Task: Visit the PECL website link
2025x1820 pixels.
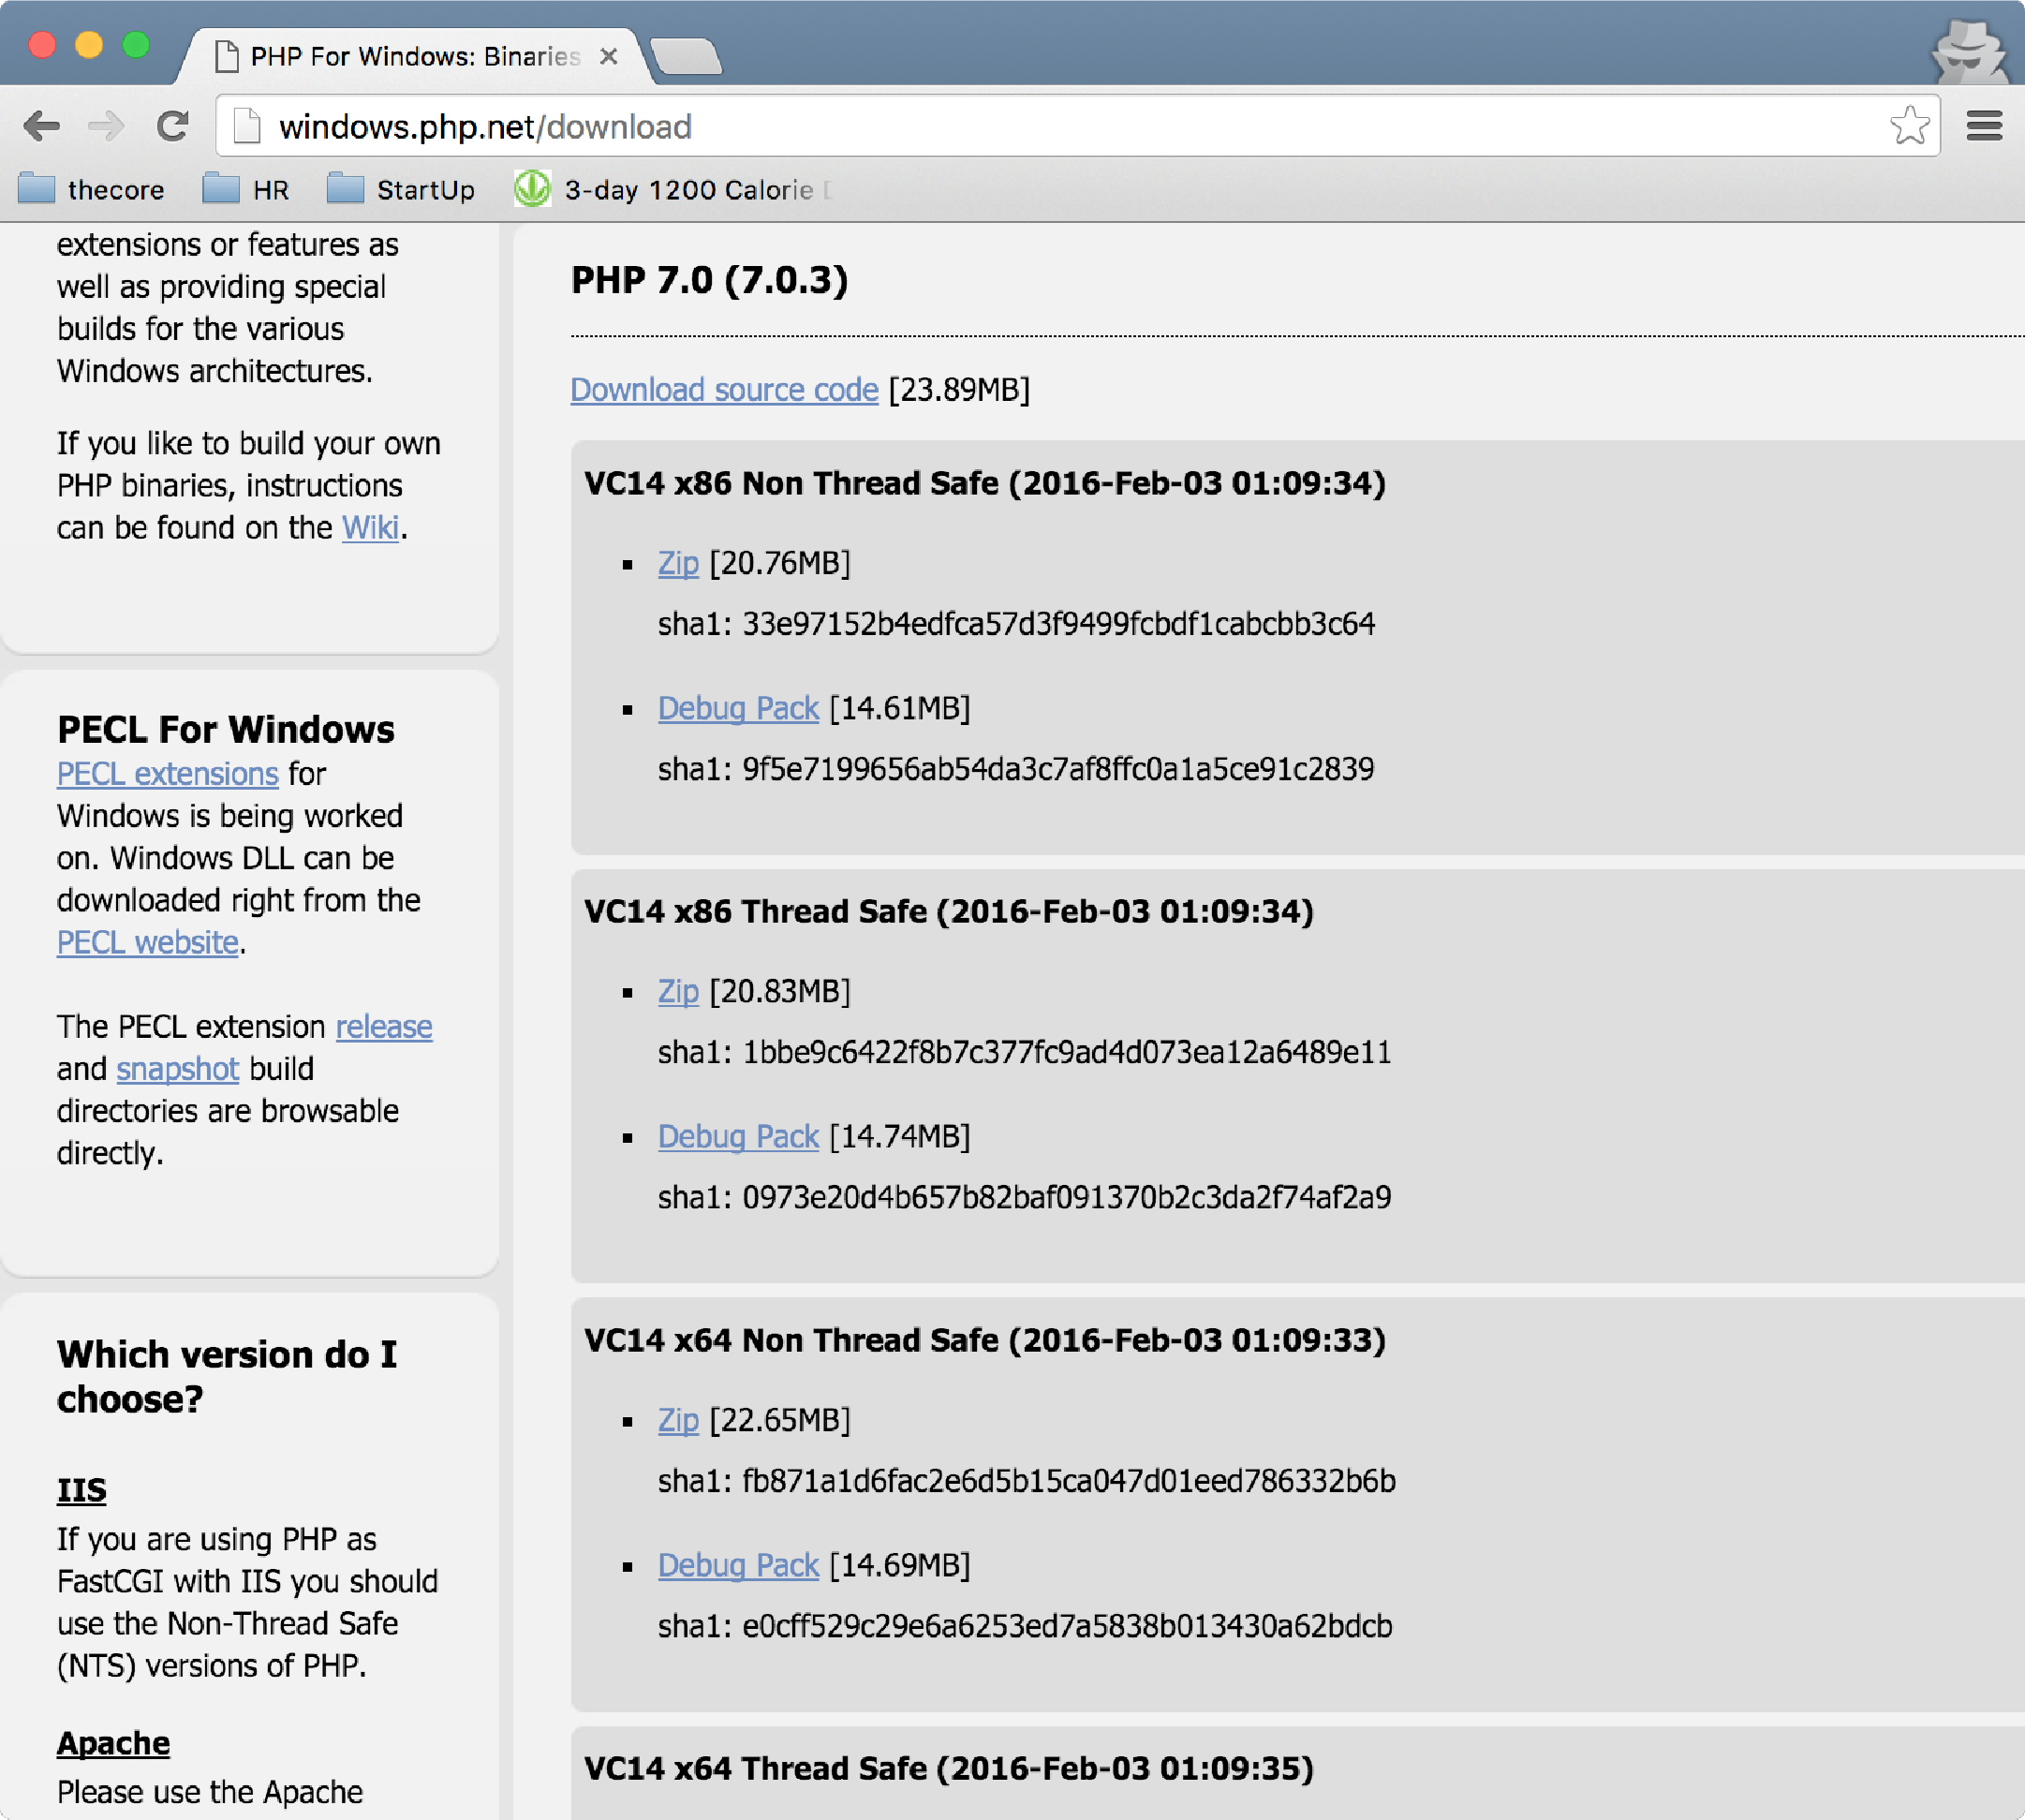Action: coord(147,942)
